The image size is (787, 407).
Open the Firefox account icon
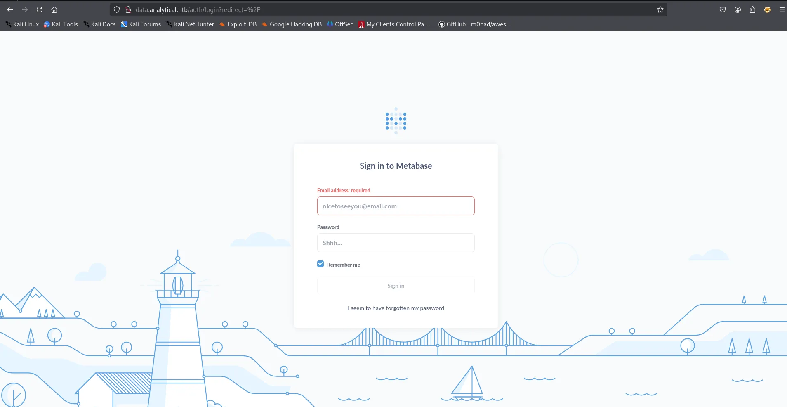pyautogui.click(x=738, y=9)
